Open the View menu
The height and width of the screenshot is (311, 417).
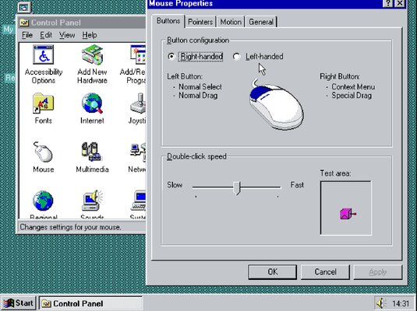67,35
